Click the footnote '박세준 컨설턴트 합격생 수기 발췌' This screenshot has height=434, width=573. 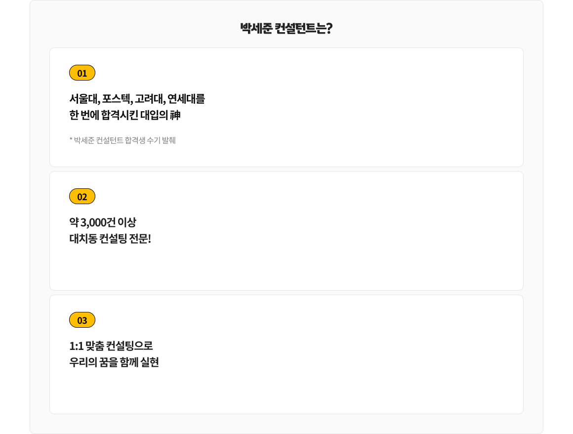pyautogui.click(x=124, y=140)
